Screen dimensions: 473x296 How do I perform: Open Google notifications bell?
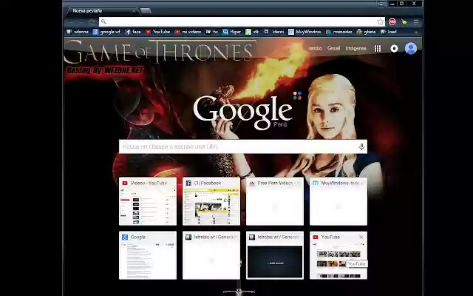point(394,48)
